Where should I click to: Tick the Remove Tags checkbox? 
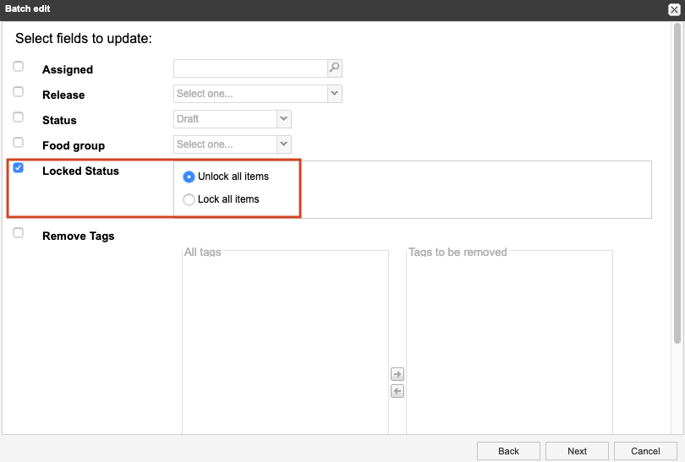(x=19, y=233)
